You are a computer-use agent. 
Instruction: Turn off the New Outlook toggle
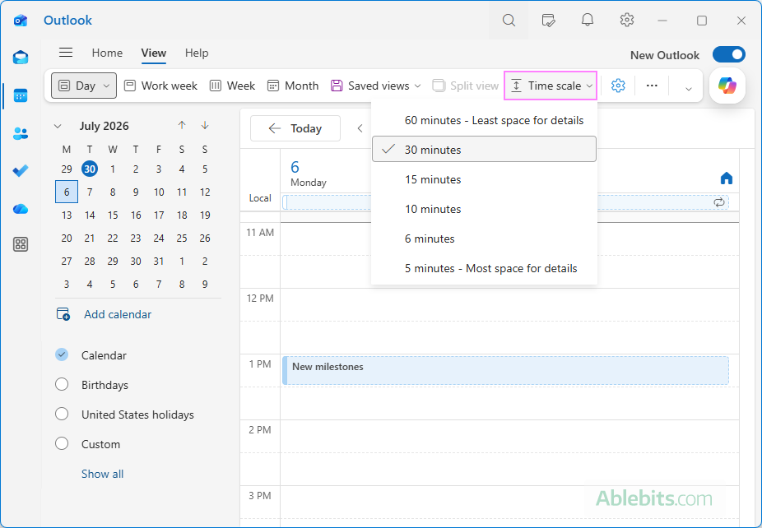pyautogui.click(x=729, y=54)
